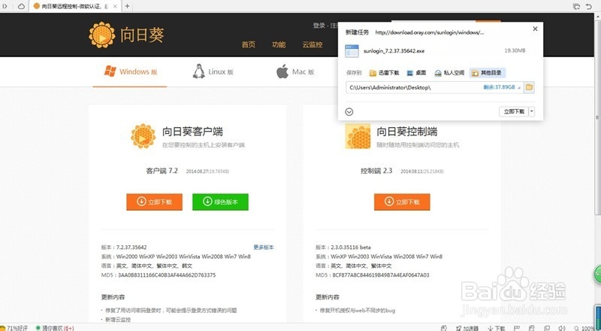Viewport: 601px width, 331px height.
Task: Click the undo closed tab icon
Action: 589,6
